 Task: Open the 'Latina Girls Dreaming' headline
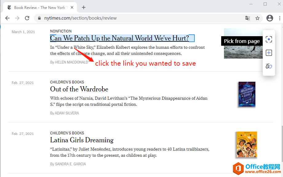(82, 140)
